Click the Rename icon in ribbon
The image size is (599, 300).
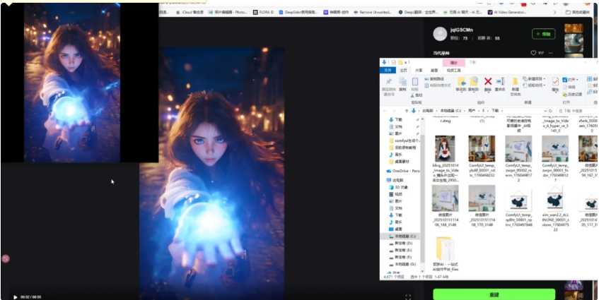point(500,83)
